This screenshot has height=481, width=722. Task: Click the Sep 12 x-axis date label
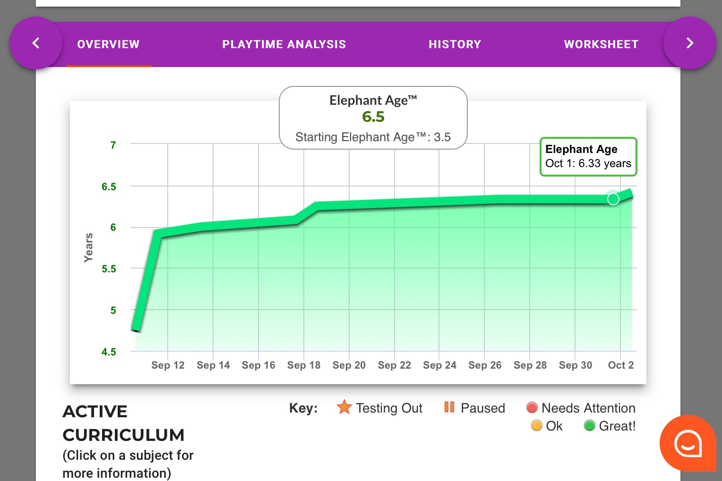pos(168,365)
